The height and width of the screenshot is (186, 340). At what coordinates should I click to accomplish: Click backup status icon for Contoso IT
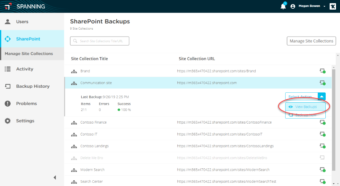322,134
